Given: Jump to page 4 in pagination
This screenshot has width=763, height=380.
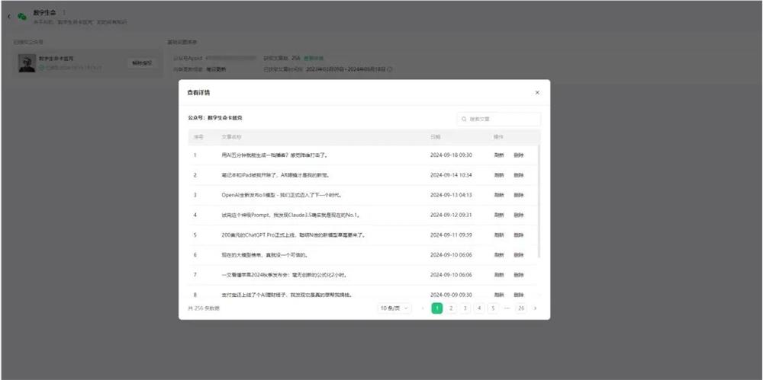Looking at the screenshot, I should pos(479,308).
